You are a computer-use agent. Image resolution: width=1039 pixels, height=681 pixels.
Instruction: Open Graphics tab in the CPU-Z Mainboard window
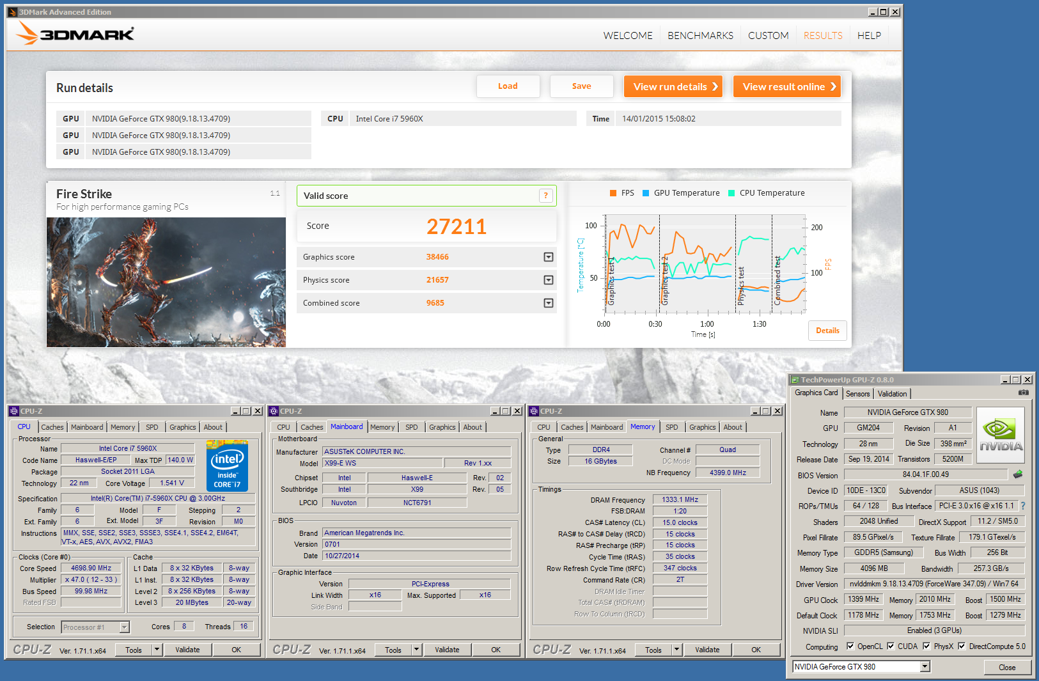pyautogui.click(x=442, y=427)
